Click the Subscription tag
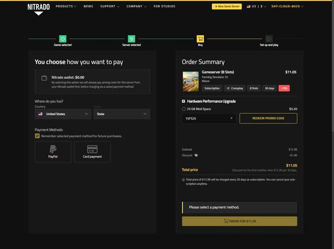334x249 pixels. tap(212, 88)
